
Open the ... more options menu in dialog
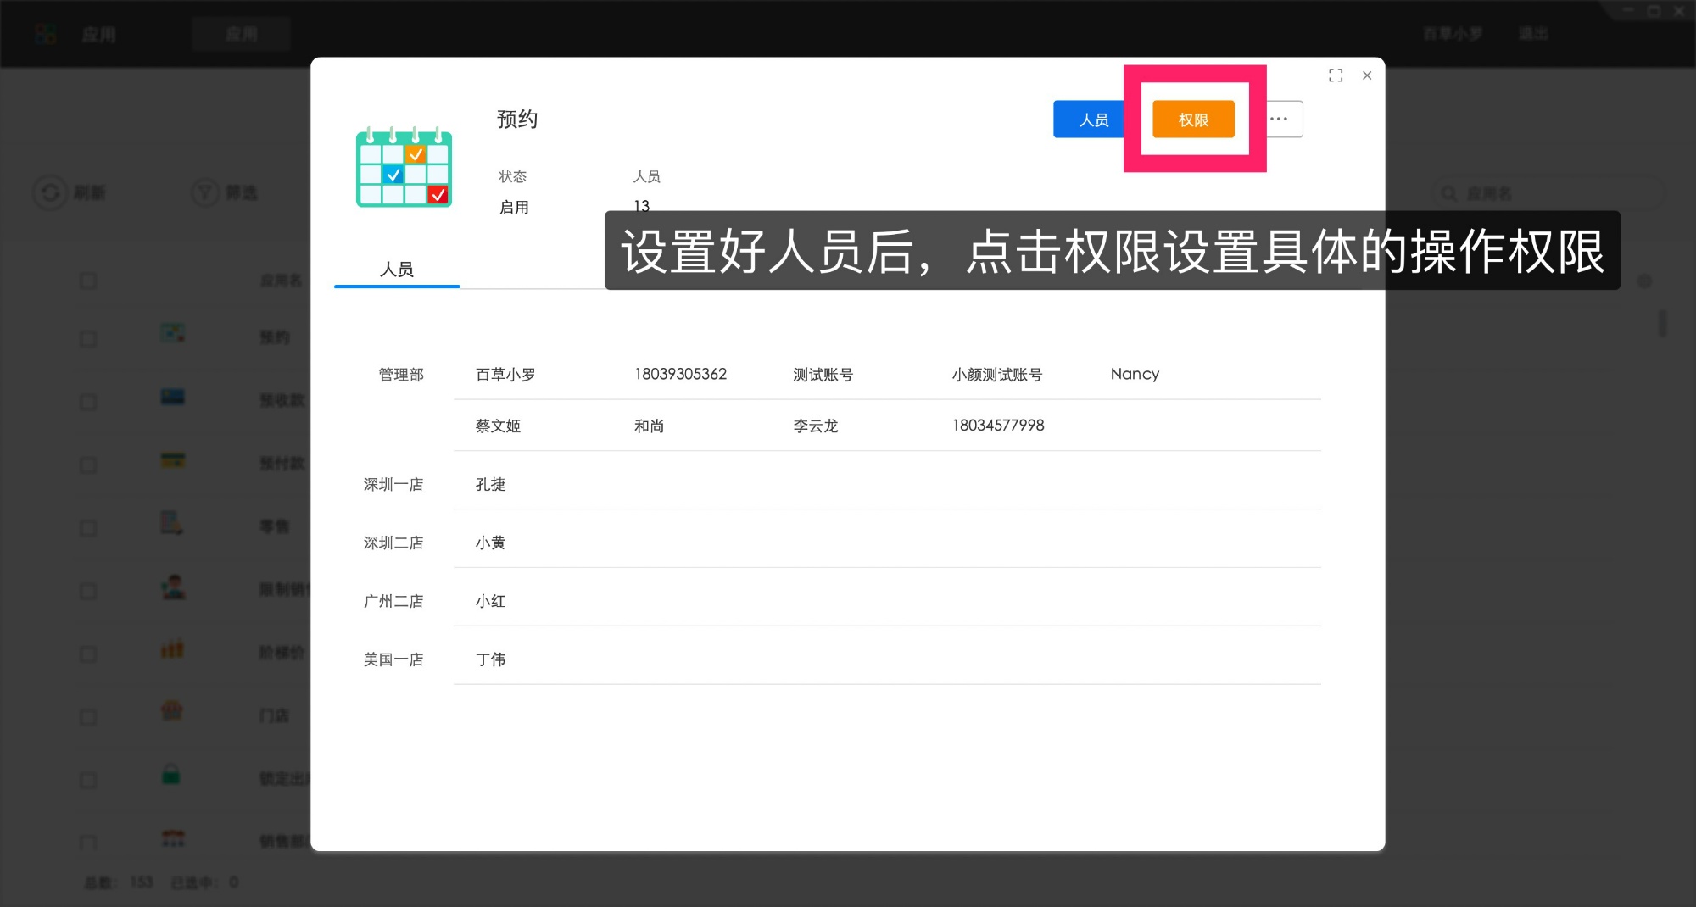click(x=1279, y=119)
